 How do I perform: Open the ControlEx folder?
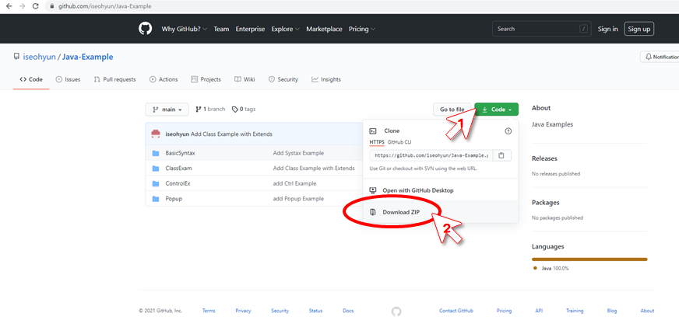(178, 183)
